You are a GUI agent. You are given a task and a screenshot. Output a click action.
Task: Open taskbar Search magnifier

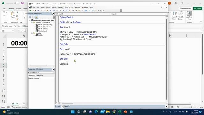[x=79, y=112]
